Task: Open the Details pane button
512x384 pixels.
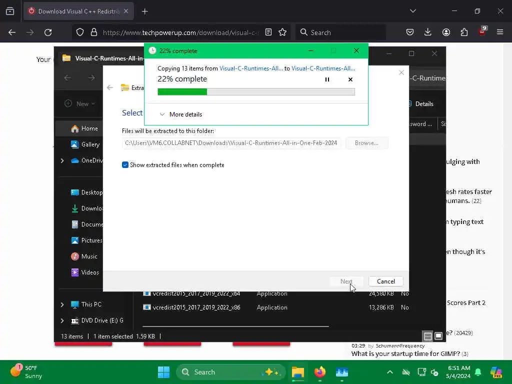Action: pos(421,104)
